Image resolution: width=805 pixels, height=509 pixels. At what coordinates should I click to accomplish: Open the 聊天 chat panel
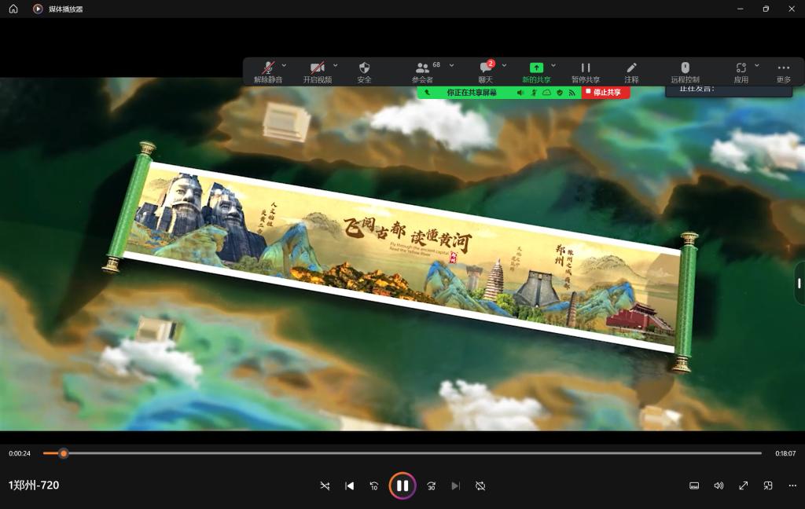tap(486, 70)
